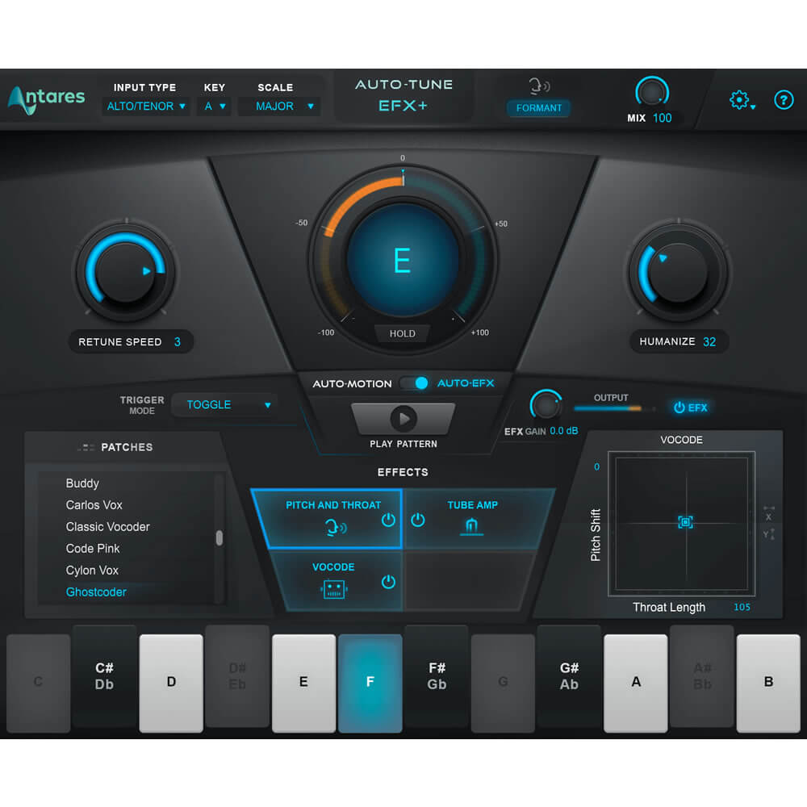This screenshot has width=807, height=807.
Task: Toggle the Tube Amp power button
Action: coord(418,520)
